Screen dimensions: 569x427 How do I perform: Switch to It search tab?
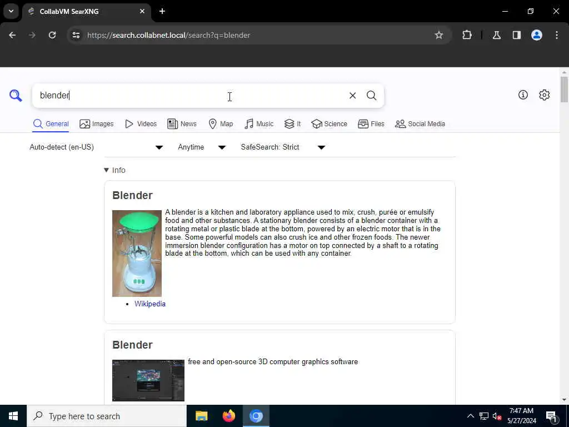coord(292,124)
